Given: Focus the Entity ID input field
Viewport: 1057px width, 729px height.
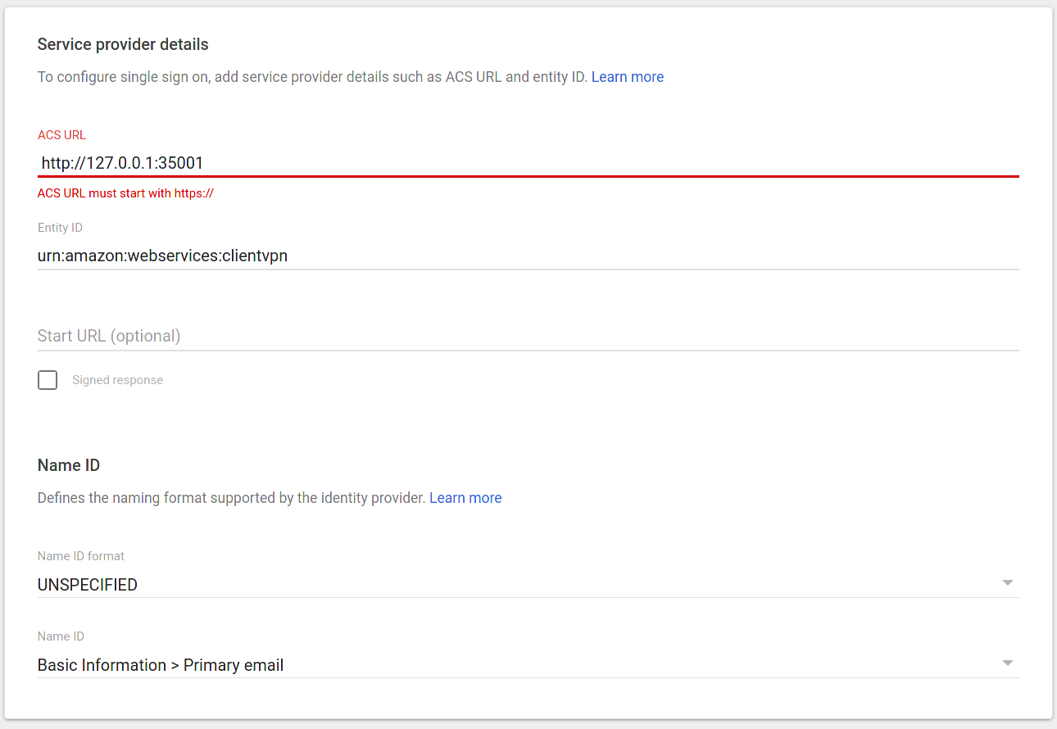Looking at the screenshot, I should (x=524, y=256).
